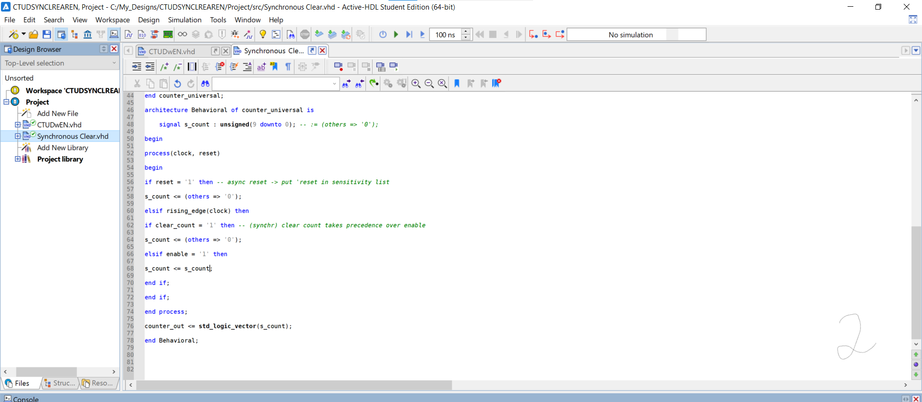Viewport: 922px width, 402px height.
Task: Open a file with the folder icon
Action: coord(33,35)
